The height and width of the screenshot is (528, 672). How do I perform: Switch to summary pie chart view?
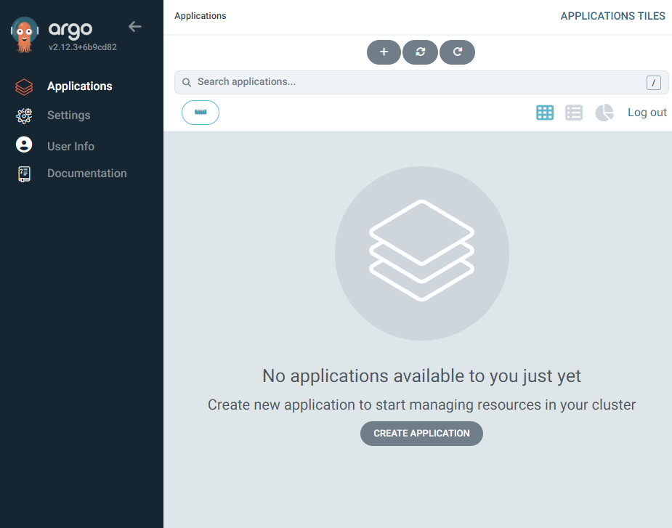pos(604,113)
